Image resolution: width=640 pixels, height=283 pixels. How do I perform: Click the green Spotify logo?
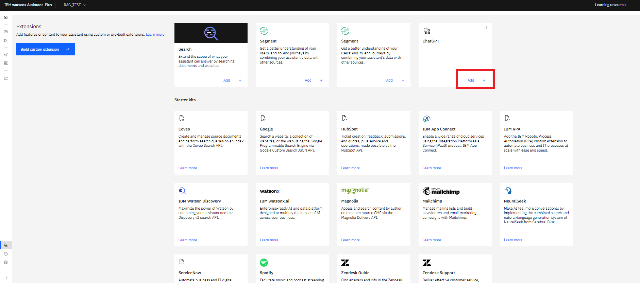coord(264,263)
